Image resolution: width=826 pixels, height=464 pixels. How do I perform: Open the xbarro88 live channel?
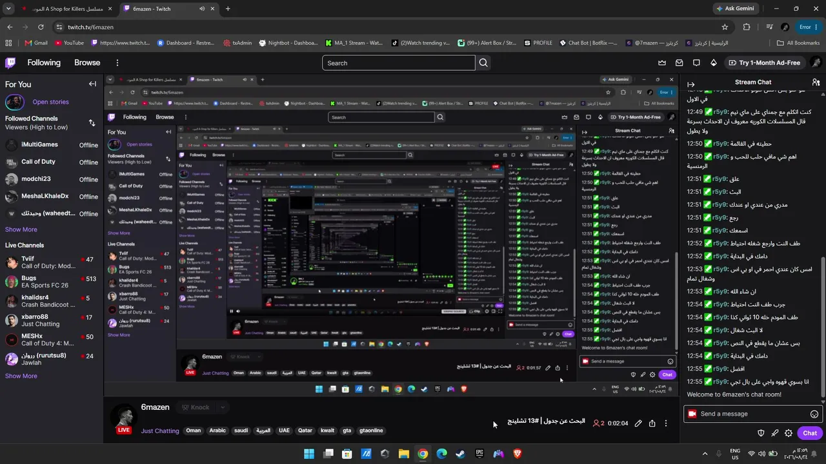(x=52, y=320)
